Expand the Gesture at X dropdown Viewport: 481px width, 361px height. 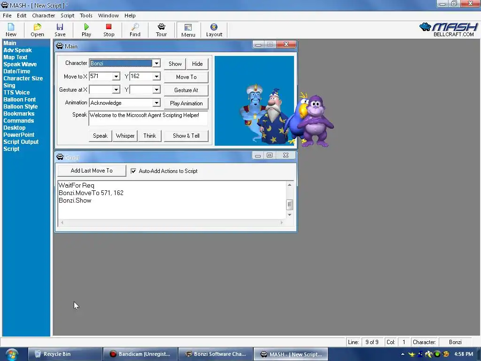[116, 90]
